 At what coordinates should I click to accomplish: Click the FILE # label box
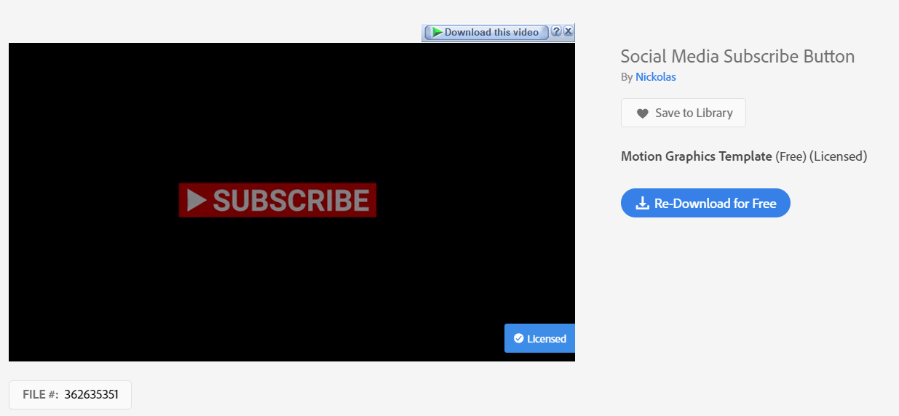tap(70, 395)
